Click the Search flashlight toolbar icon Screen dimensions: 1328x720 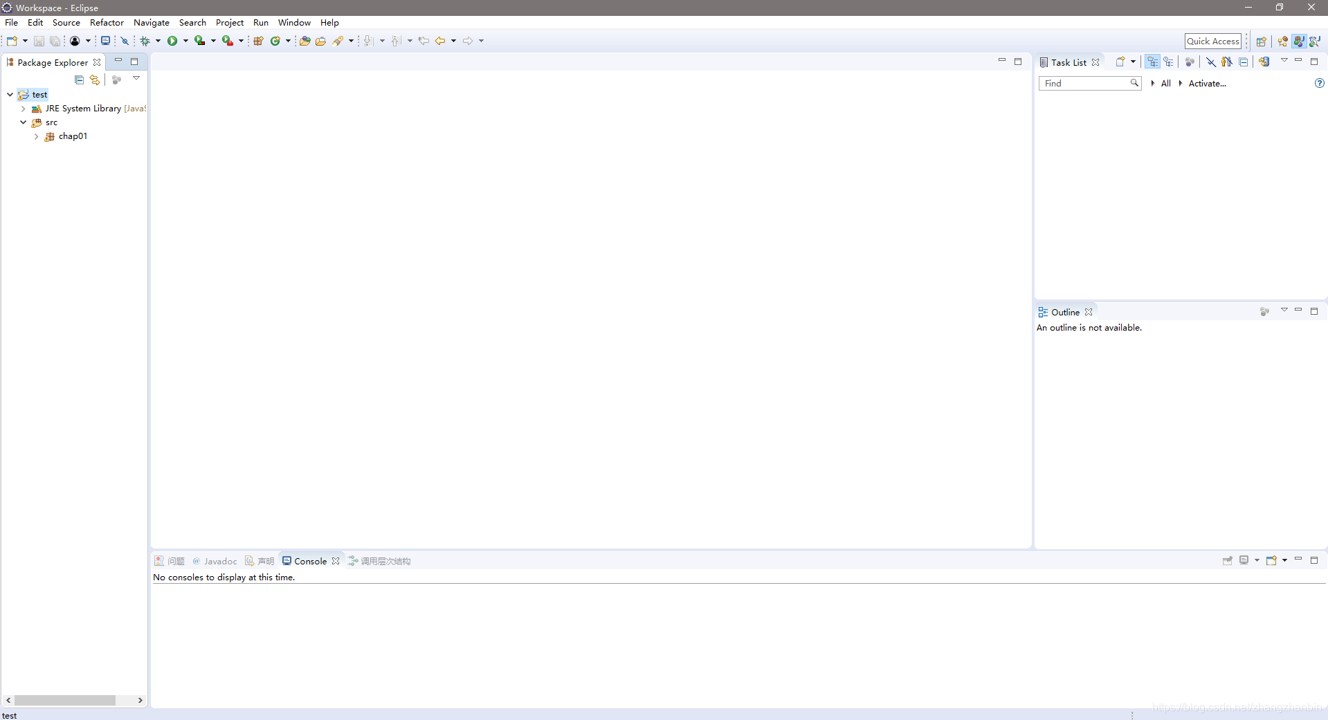(x=338, y=41)
